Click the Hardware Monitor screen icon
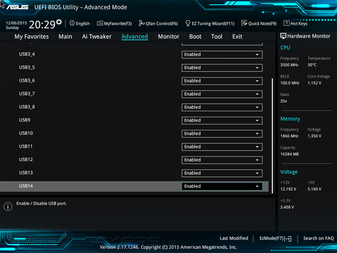Image resolution: width=337 pixels, height=253 pixels. (283, 36)
